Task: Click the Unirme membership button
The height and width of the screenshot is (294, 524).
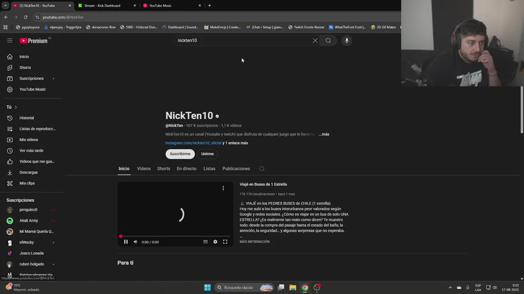Action: 208,154
